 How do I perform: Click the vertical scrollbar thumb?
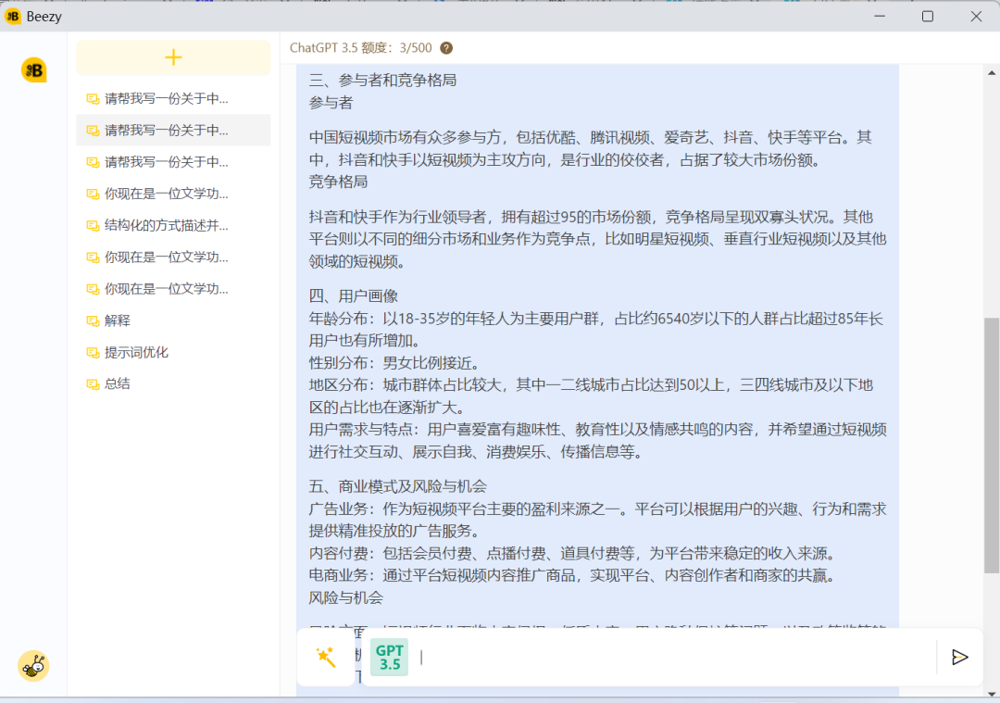(x=992, y=445)
